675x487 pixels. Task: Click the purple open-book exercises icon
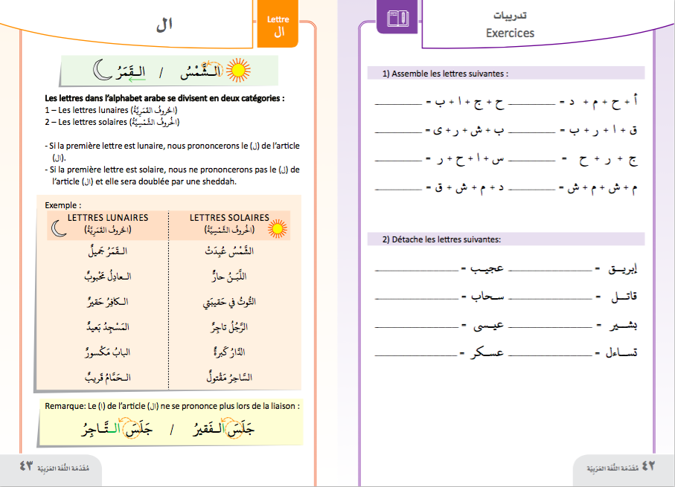pos(397,19)
